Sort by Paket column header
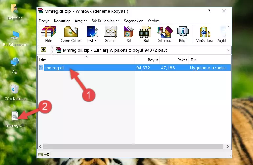 (x=174, y=60)
